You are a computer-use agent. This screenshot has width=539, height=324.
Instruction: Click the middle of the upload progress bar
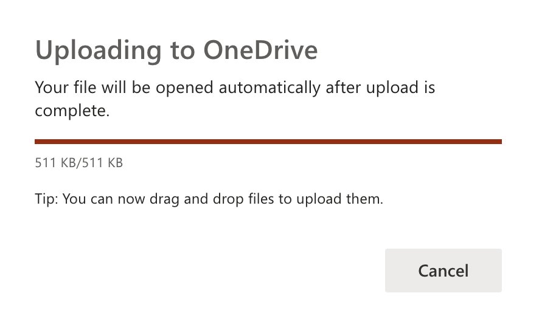pos(268,142)
